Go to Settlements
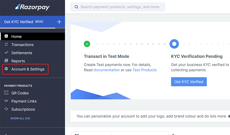This screenshot has height=135, width=230. (22, 53)
